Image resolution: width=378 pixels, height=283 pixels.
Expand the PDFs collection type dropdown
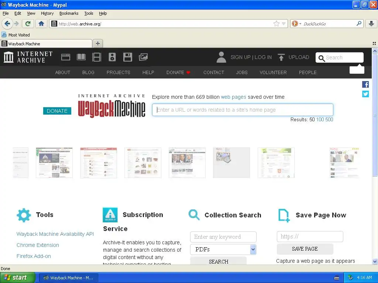tap(253, 249)
